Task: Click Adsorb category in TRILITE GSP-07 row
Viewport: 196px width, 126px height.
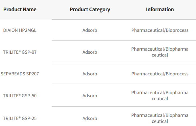Action: click(x=90, y=52)
